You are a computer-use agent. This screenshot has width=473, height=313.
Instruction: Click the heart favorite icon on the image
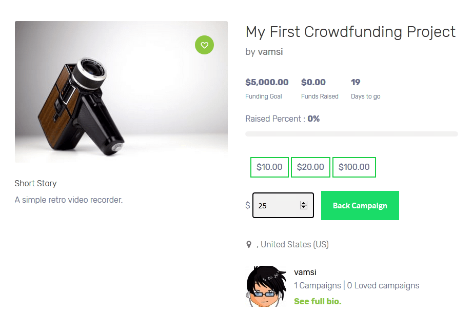tap(204, 45)
